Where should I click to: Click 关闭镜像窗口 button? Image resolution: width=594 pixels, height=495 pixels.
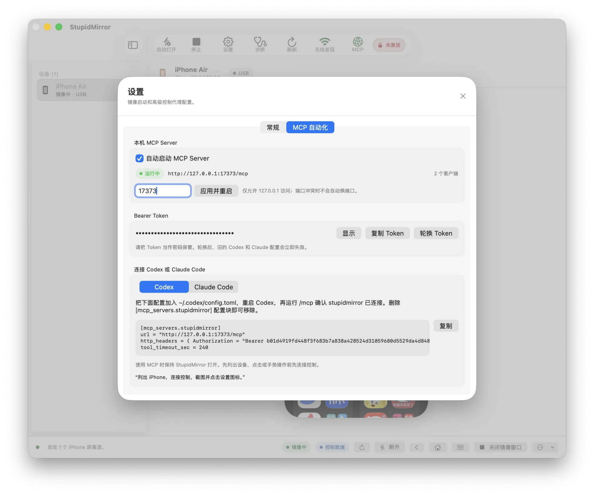501,447
